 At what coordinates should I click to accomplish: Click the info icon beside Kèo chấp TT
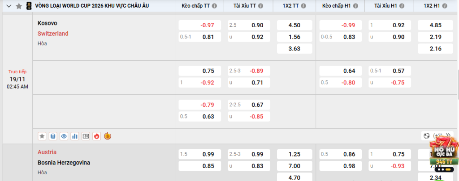(x=214, y=7)
